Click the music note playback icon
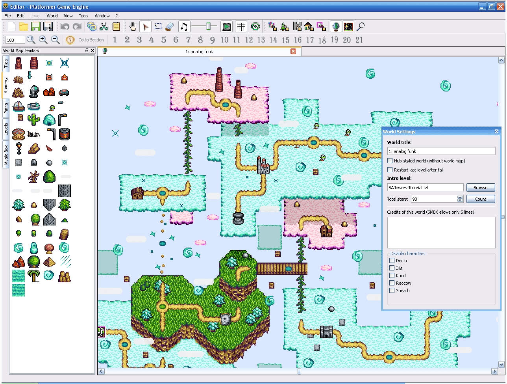The image size is (507, 384). (x=183, y=26)
